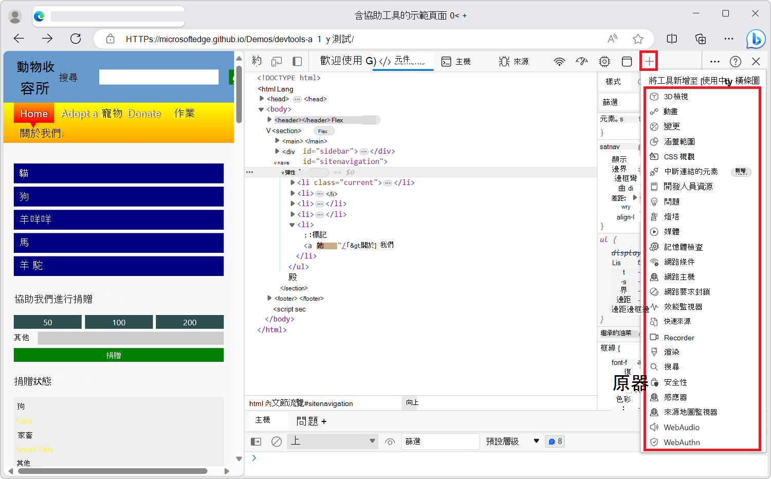
Task: Close the DevTools panel
Action: pos(756,61)
